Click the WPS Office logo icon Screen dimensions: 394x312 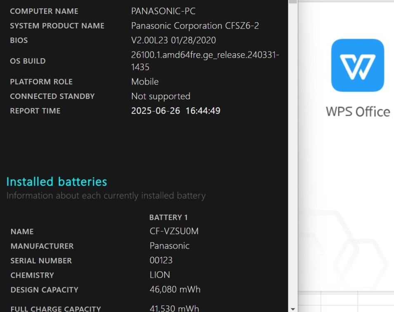coord(357,65)
